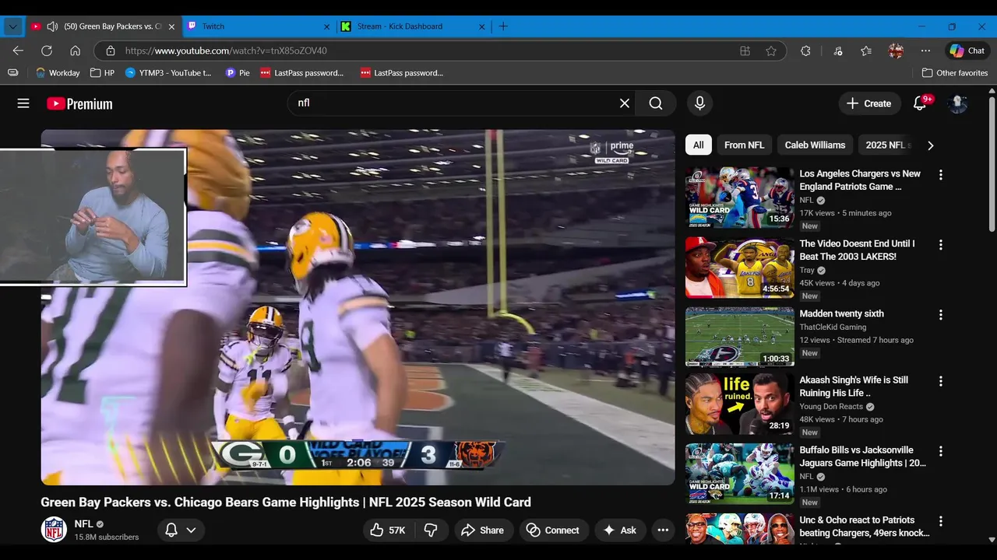Add this page to favorites star
Screen dimensions: 997x560
[771, 51]
